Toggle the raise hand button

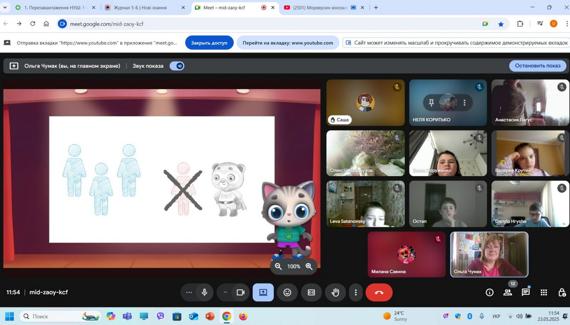335,292
